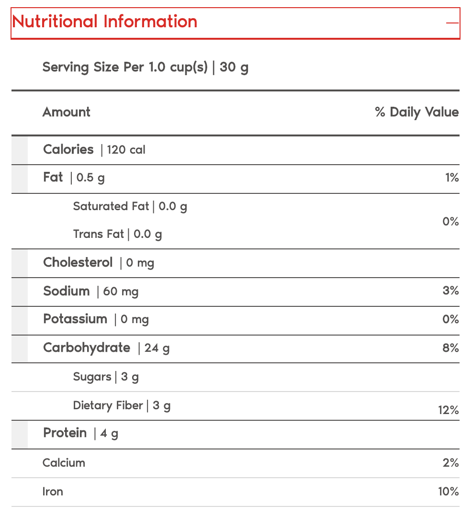The width and height of the screenshot is (472, 516).
Task: Click the Iron row label
Action: [x=53, y=492]
